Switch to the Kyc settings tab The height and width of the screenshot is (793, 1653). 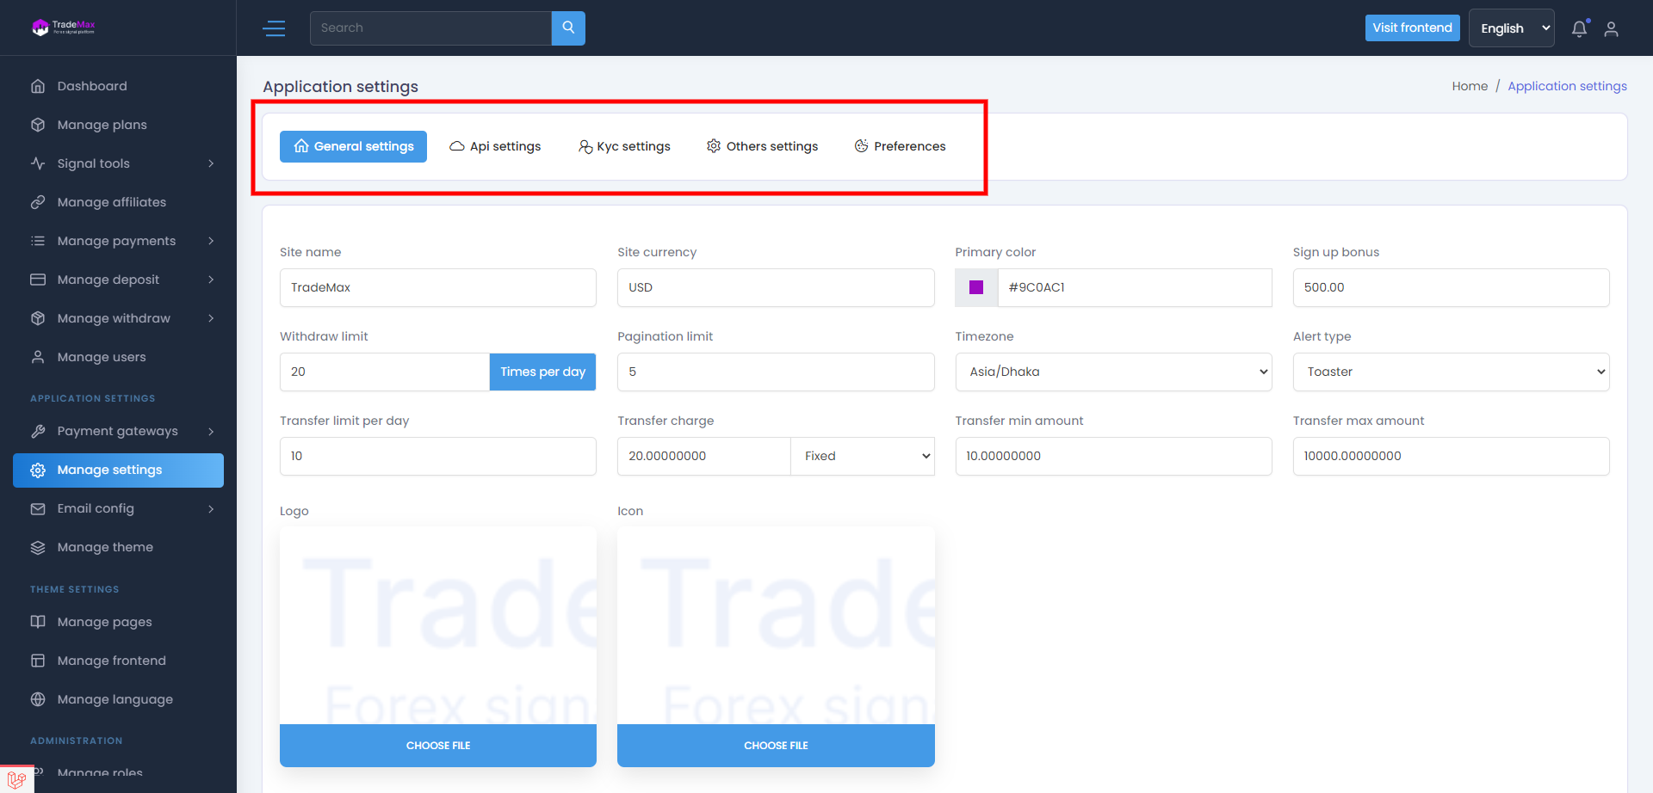[624, 146]
